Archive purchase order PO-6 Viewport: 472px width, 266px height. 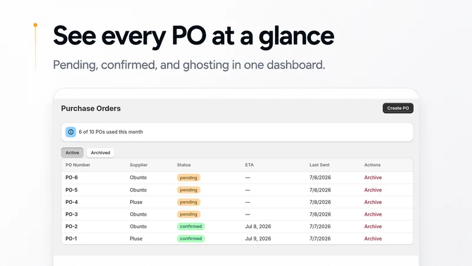pyautogui.click(x=373, y=178)
